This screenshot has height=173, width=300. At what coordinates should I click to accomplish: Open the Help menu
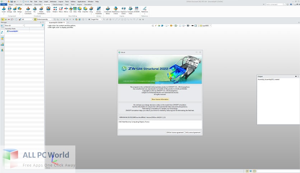(97, 1)
